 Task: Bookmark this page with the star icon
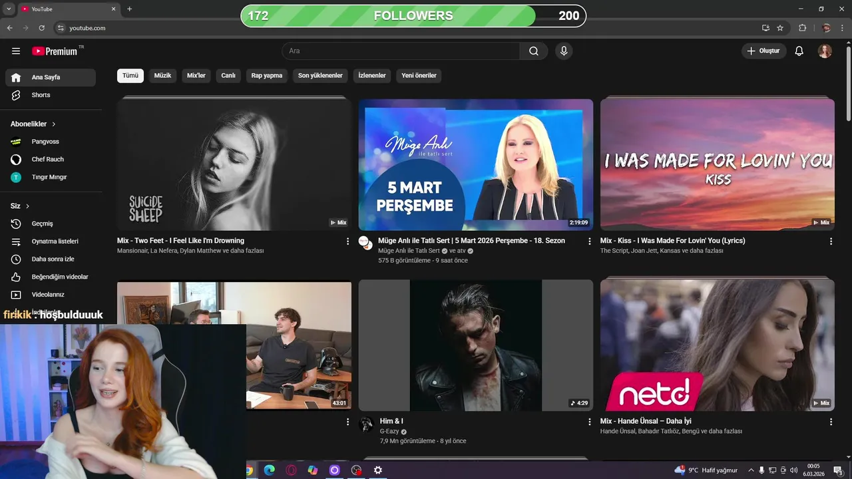click(x=780, y=28)
